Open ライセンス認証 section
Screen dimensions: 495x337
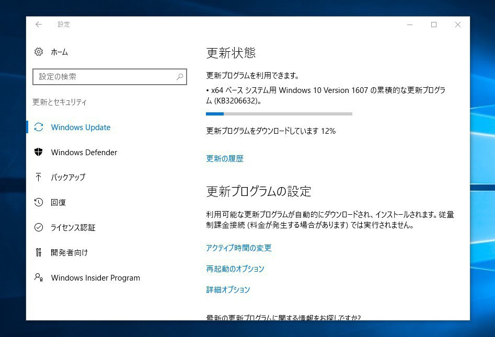pos(73,227)
